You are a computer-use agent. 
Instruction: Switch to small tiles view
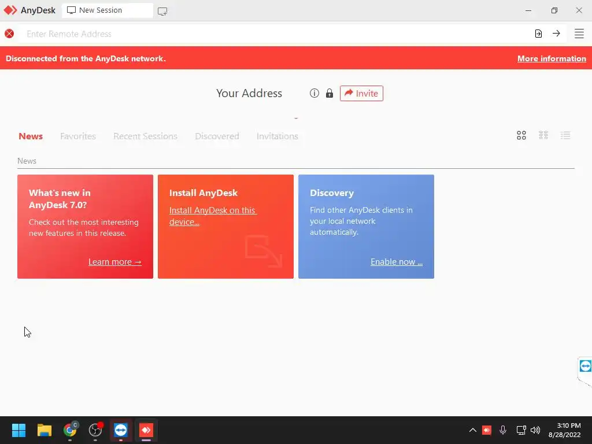[x=543, y=135]
